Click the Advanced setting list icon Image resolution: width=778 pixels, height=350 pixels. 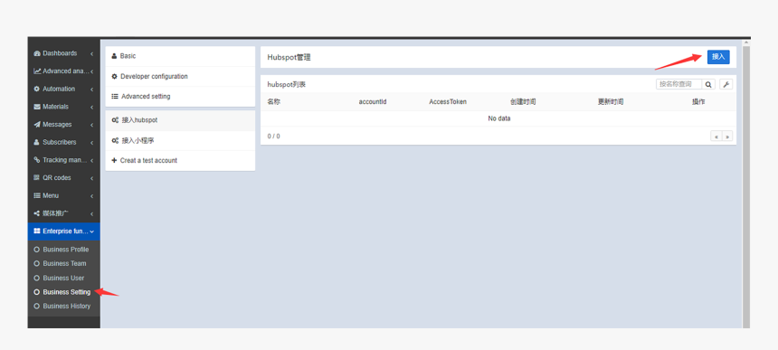click(x=115, y=96)
